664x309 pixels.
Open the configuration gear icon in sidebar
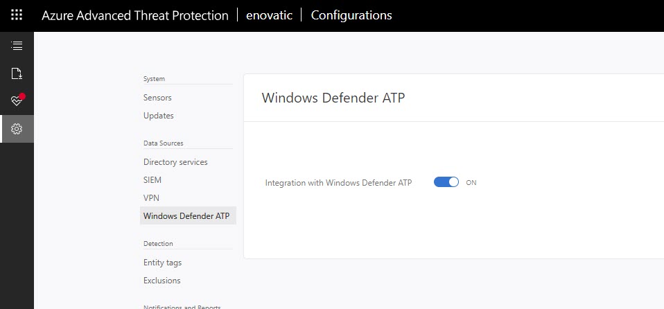click(17, 129)
